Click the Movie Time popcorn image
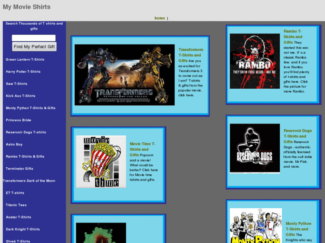Screen dimensions: 325x243 click(x=101, y=162)
